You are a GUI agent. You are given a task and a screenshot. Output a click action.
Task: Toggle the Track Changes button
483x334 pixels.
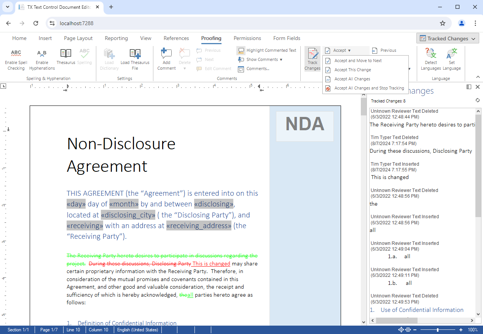pyautogui.click(x=312, y=60)
